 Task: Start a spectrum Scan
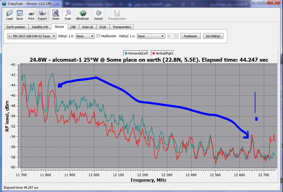(x=68, y=15)
